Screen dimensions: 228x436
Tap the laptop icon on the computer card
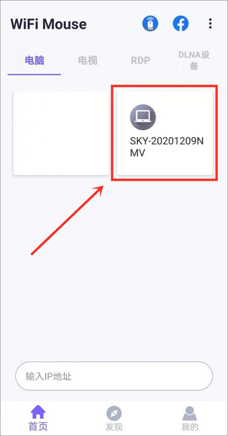tap(143, 117)
